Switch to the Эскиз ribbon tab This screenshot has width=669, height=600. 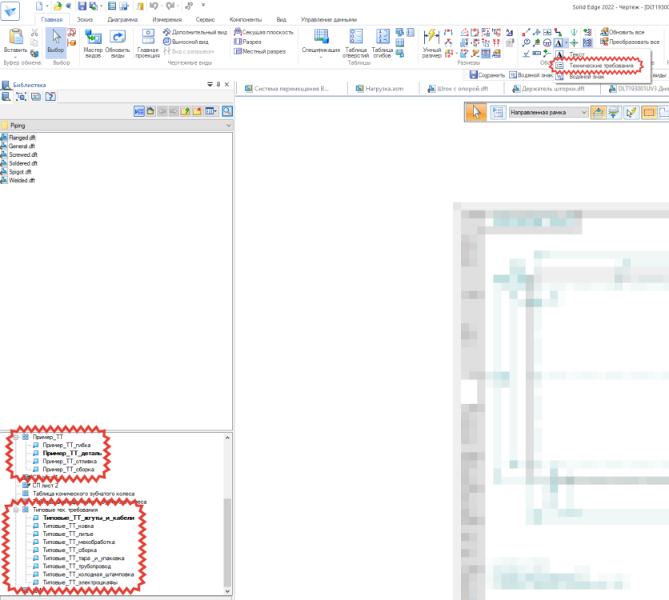pos(85,20)
